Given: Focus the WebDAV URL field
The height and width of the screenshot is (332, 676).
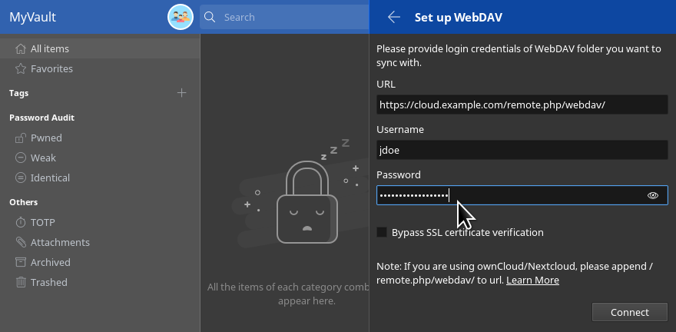Looking at the screenshot, I should point(522,105).
